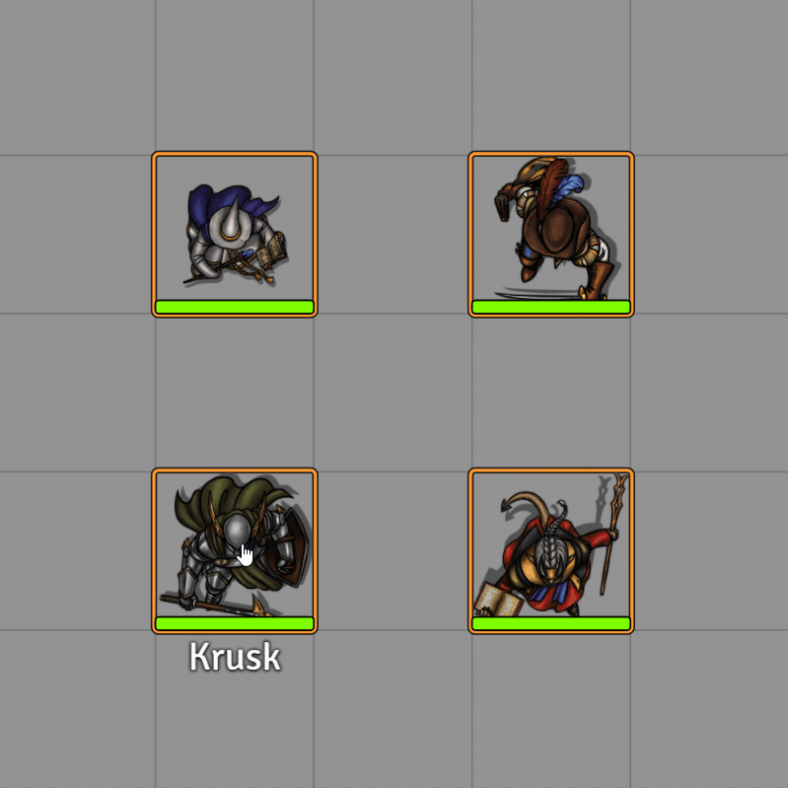This screenshot has height=788, width=788.
Task: Select the Krusk armored knight token
Action: pyautogui.click(x=235, y=550)
